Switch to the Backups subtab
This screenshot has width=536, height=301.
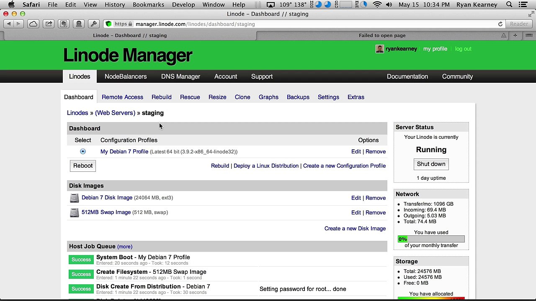point(298,97)
